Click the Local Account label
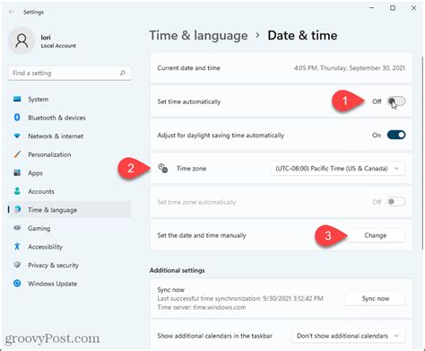The image size is (425, 351). 58,46
